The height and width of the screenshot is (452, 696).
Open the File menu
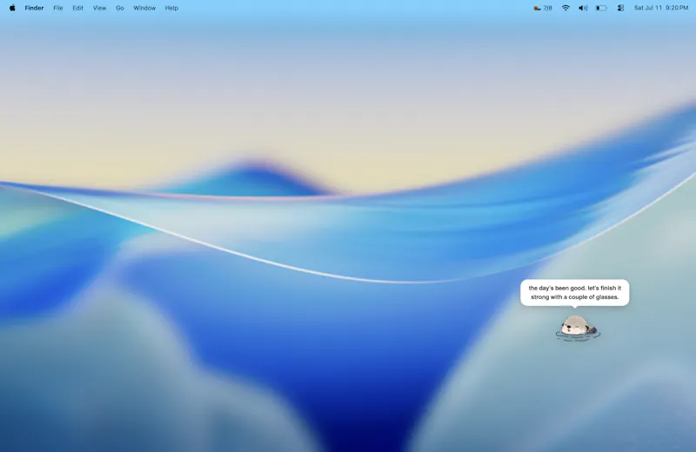point(58,8)
